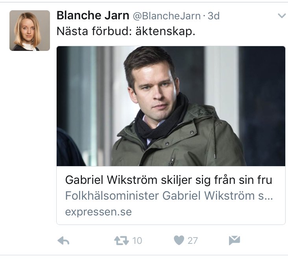
Task: Open the 'Folkhälsominister Gabriel Wikström s…' description
Action: [169, 196]
